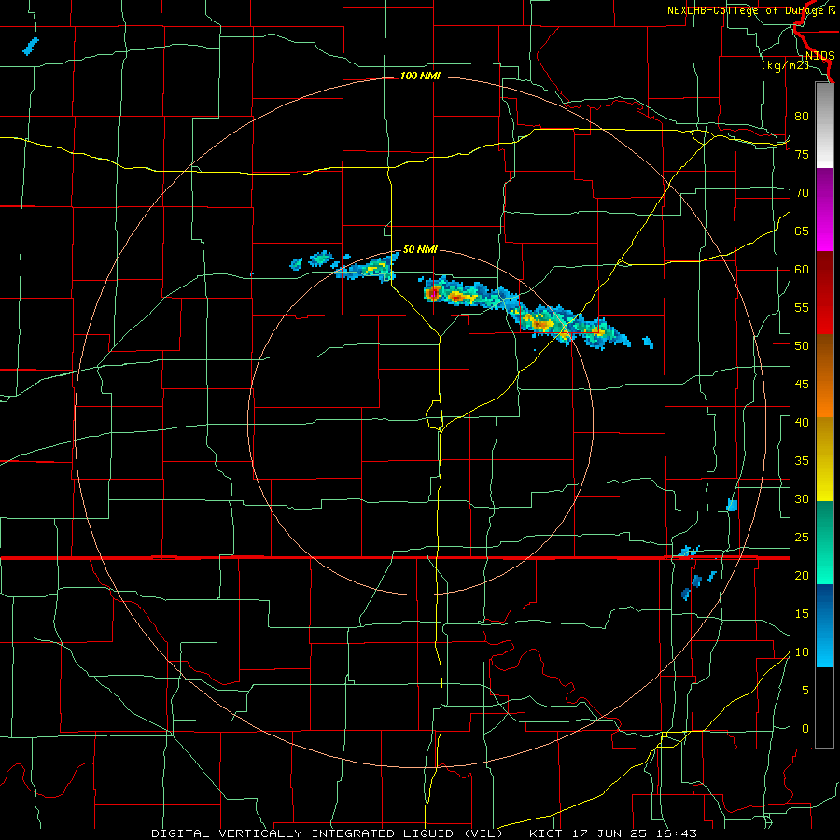
Task: Click the blue segment of the color bar
Action: coord(824,625)
